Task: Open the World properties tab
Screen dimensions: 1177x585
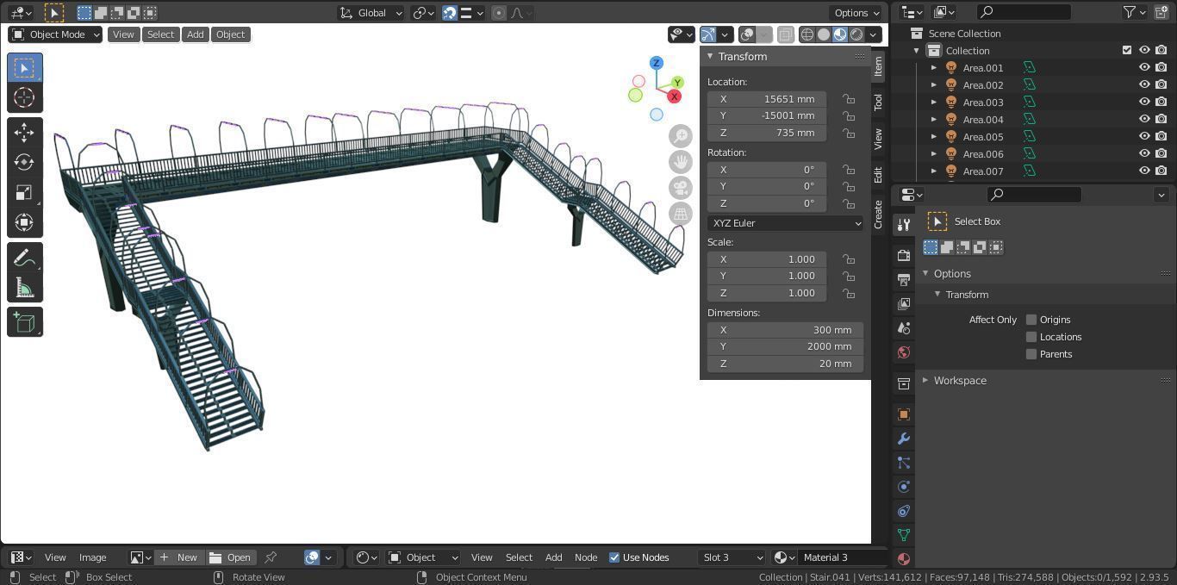Action: (904, 352)
